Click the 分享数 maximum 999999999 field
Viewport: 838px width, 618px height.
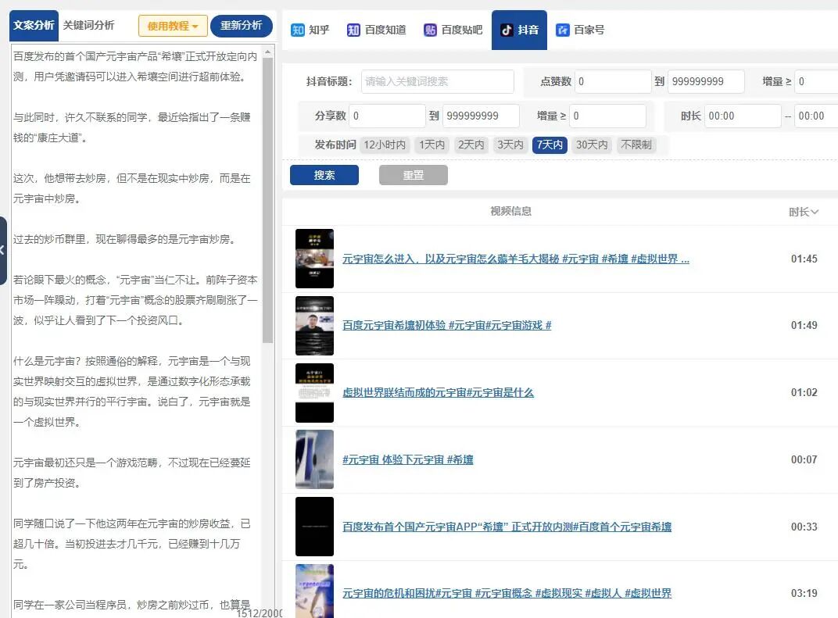coord(481,116)
